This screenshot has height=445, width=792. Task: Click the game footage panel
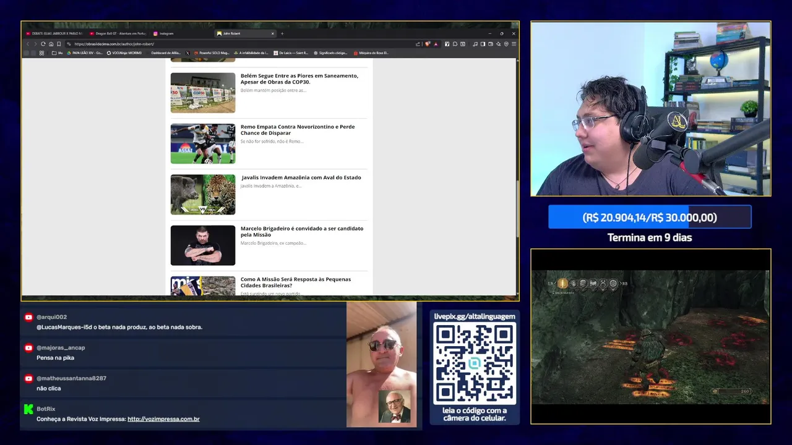[650, 336]
